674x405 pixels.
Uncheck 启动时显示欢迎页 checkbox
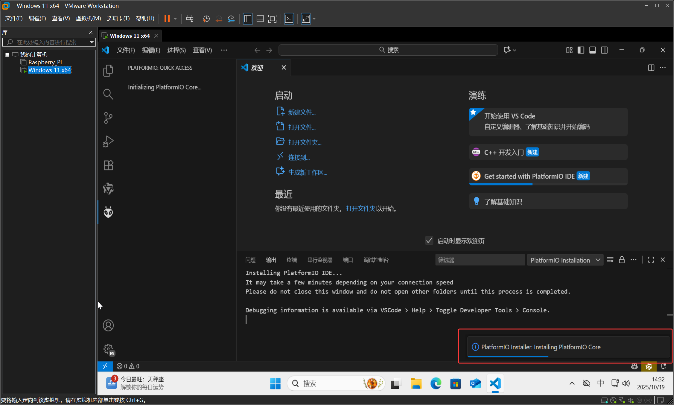pos(429,240)
